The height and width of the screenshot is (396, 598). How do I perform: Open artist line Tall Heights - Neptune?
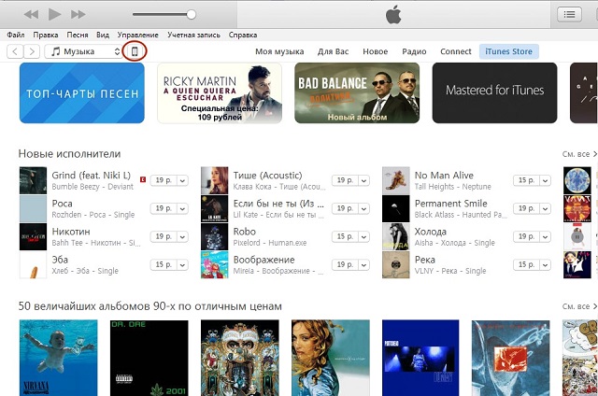[x=452, y=187]
